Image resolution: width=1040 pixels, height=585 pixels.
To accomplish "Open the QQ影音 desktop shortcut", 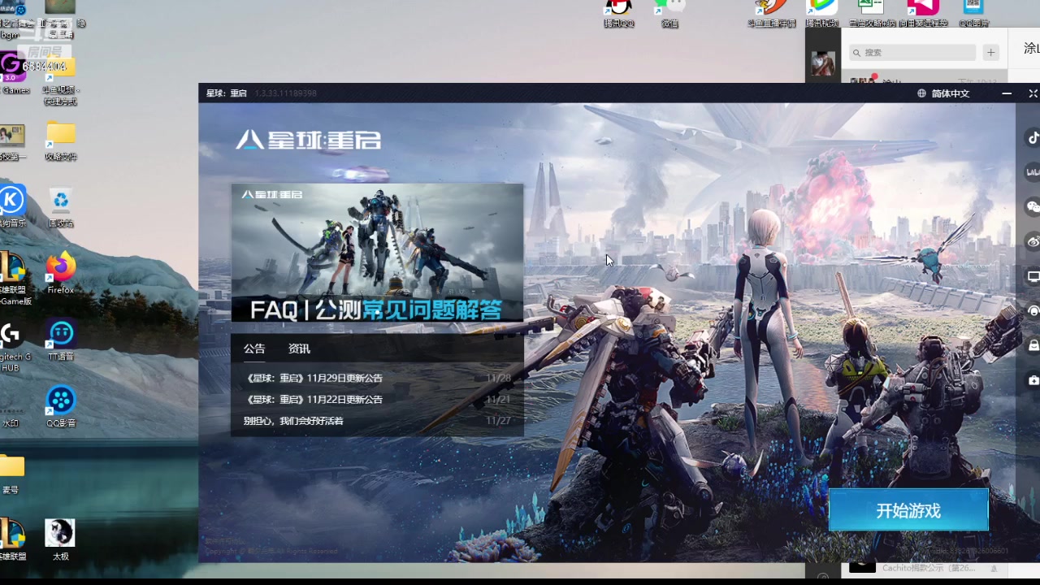I will point(61,406).
